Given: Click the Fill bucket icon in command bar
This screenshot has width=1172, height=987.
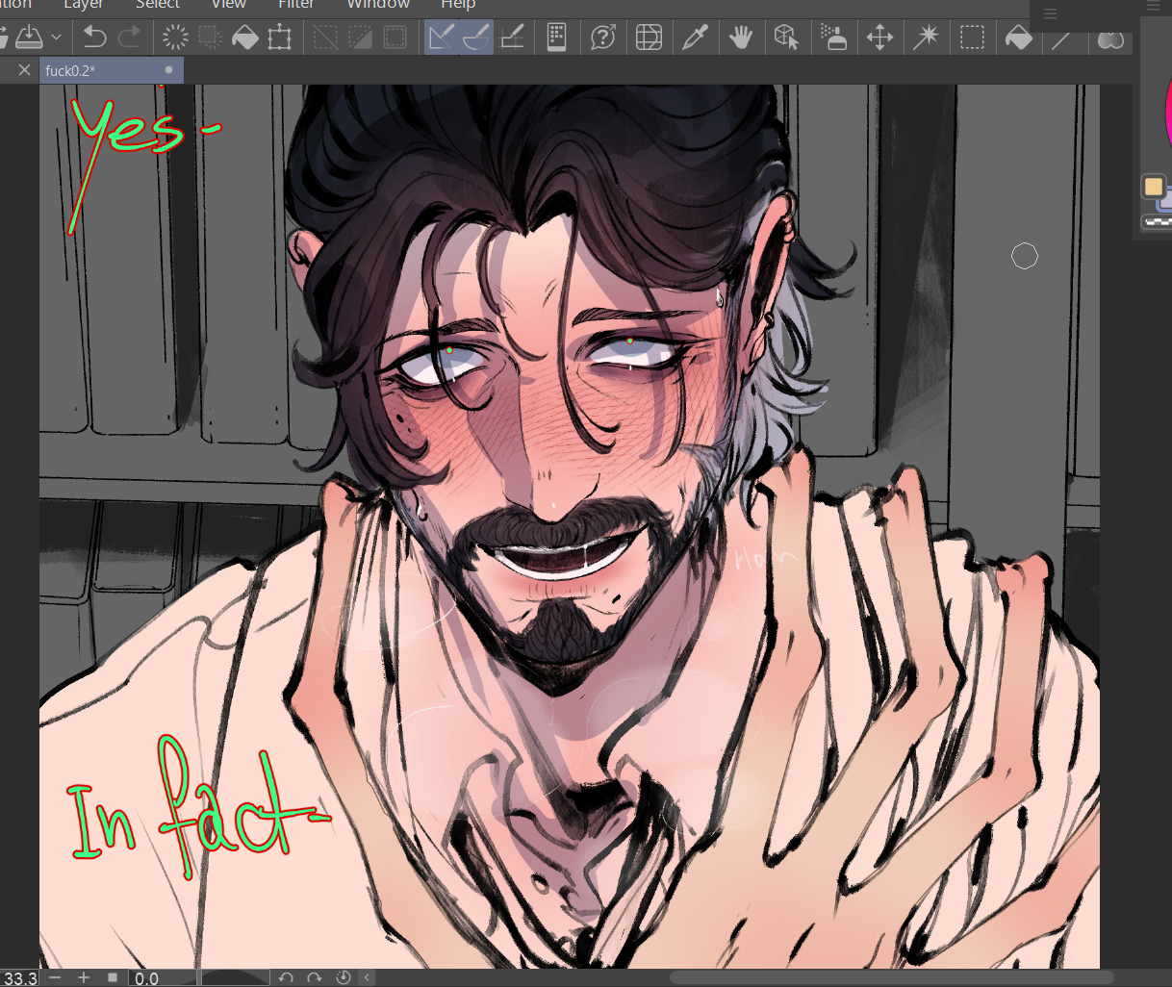Looking at the screenshot, I should pyautogui.click(x=245, y=38).
